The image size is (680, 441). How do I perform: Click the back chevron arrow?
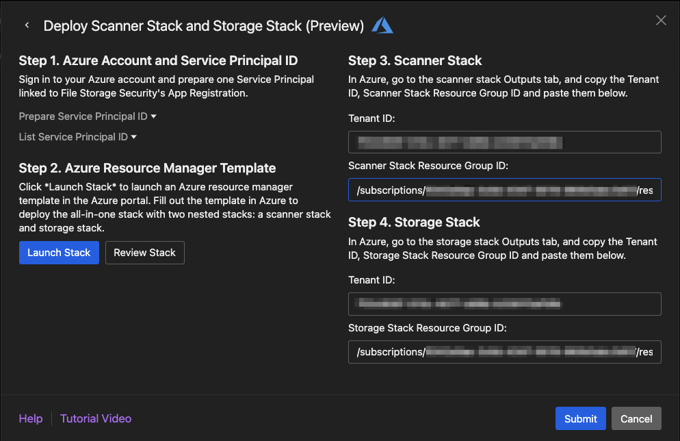click(x=27, y=25)
